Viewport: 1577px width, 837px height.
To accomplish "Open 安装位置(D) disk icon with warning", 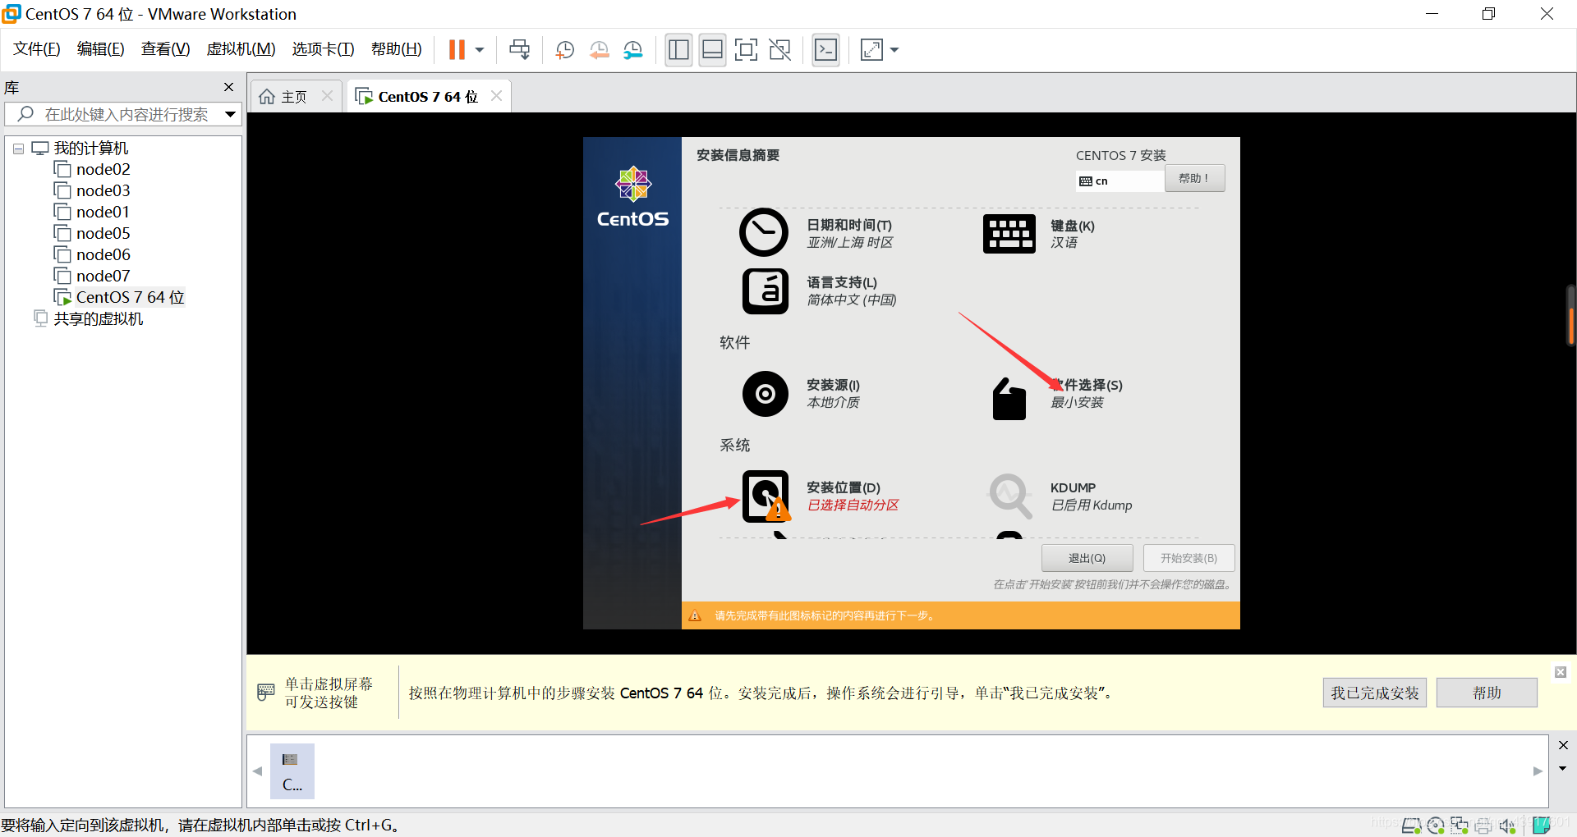I will pos(766,496).
